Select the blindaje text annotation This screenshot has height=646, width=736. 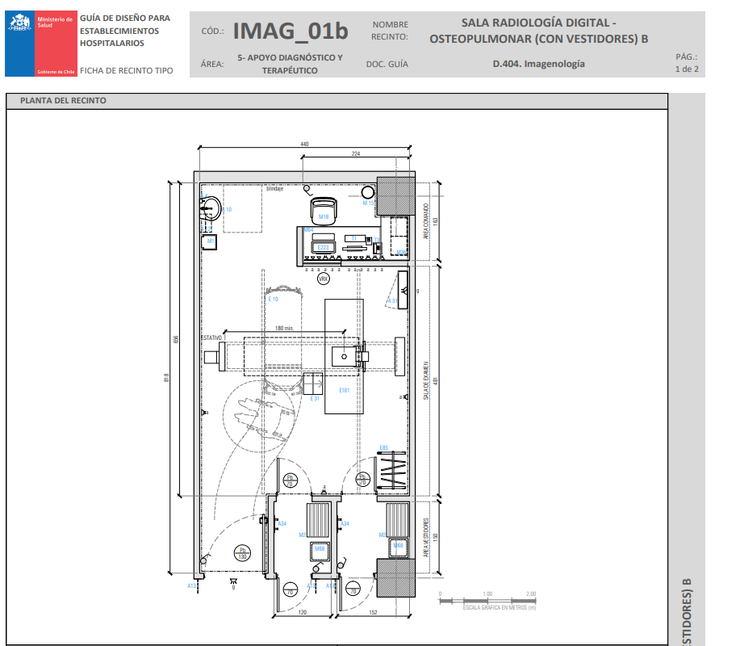click(274, 188)
